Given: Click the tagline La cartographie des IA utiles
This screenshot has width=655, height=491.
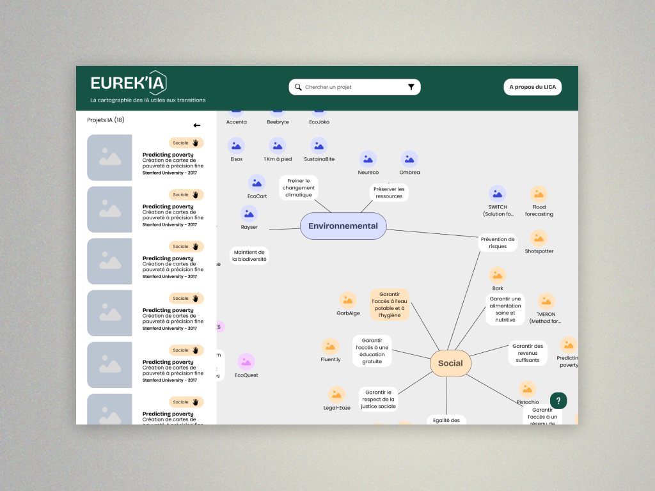Looking at the screenshot, I should coord(148,100).
